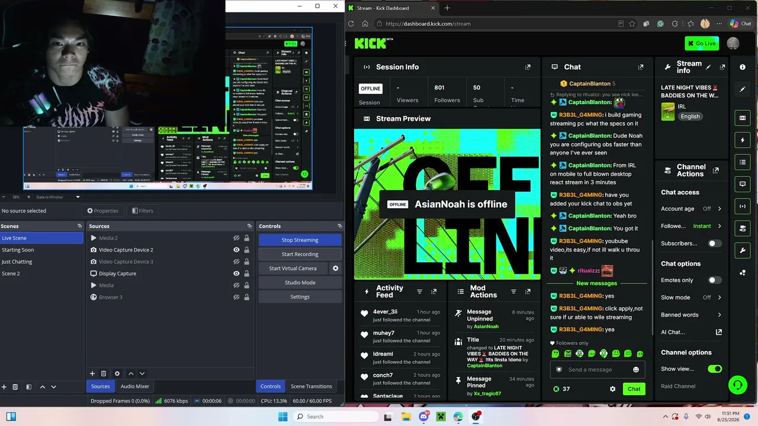Viewport: 758px width, 426px height.
Task: Undock the Controls panel
Action: coord(339,226)
